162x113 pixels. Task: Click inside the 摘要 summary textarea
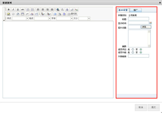click(x=138, y=38)
